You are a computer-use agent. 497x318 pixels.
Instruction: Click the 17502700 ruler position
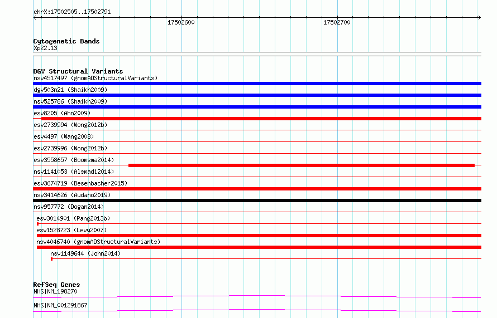(337, 22)
